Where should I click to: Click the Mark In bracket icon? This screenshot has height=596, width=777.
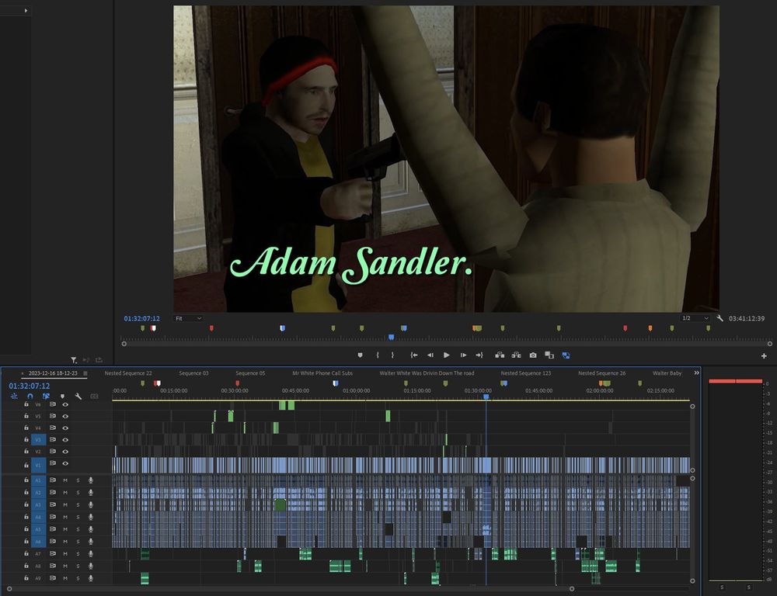(x=378, y=355)
